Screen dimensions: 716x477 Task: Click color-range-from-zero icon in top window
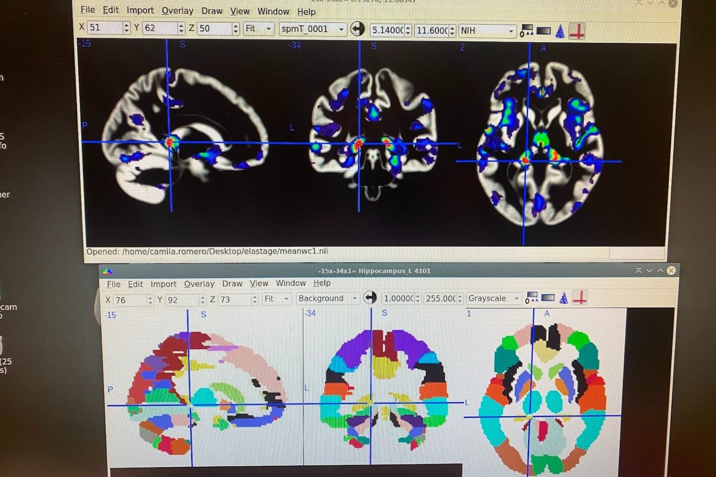coord(526,31)
